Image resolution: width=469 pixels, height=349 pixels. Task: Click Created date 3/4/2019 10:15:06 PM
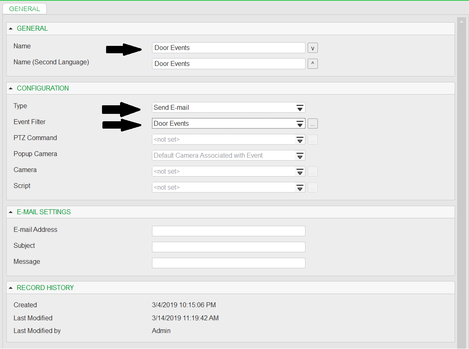point(184,305)
